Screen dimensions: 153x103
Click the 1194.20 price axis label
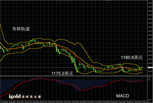pyautogui.click(x=150, y=19)
